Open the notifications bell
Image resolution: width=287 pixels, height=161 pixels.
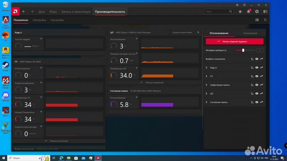point(249,12)
